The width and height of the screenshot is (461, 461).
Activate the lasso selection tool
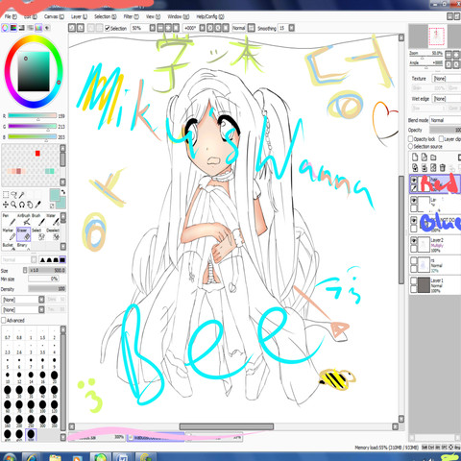[x=13, y=195]
